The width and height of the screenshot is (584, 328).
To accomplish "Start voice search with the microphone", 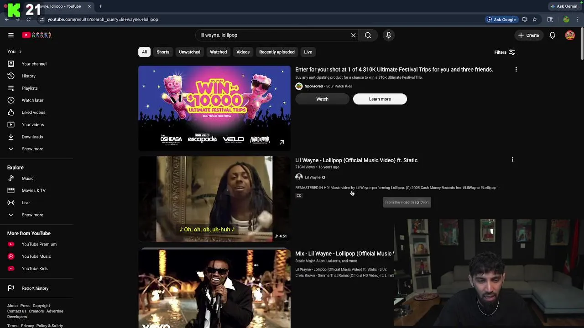I will click(389, 35).
